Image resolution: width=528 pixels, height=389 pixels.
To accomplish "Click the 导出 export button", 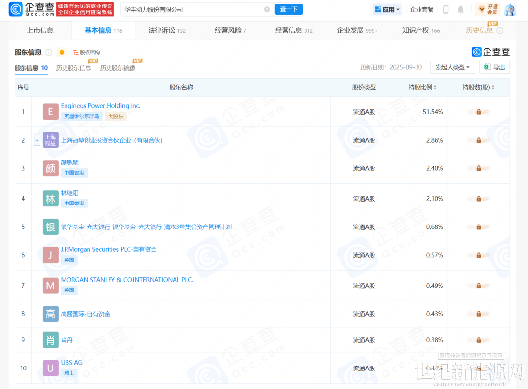I will (x=494, y=67).
